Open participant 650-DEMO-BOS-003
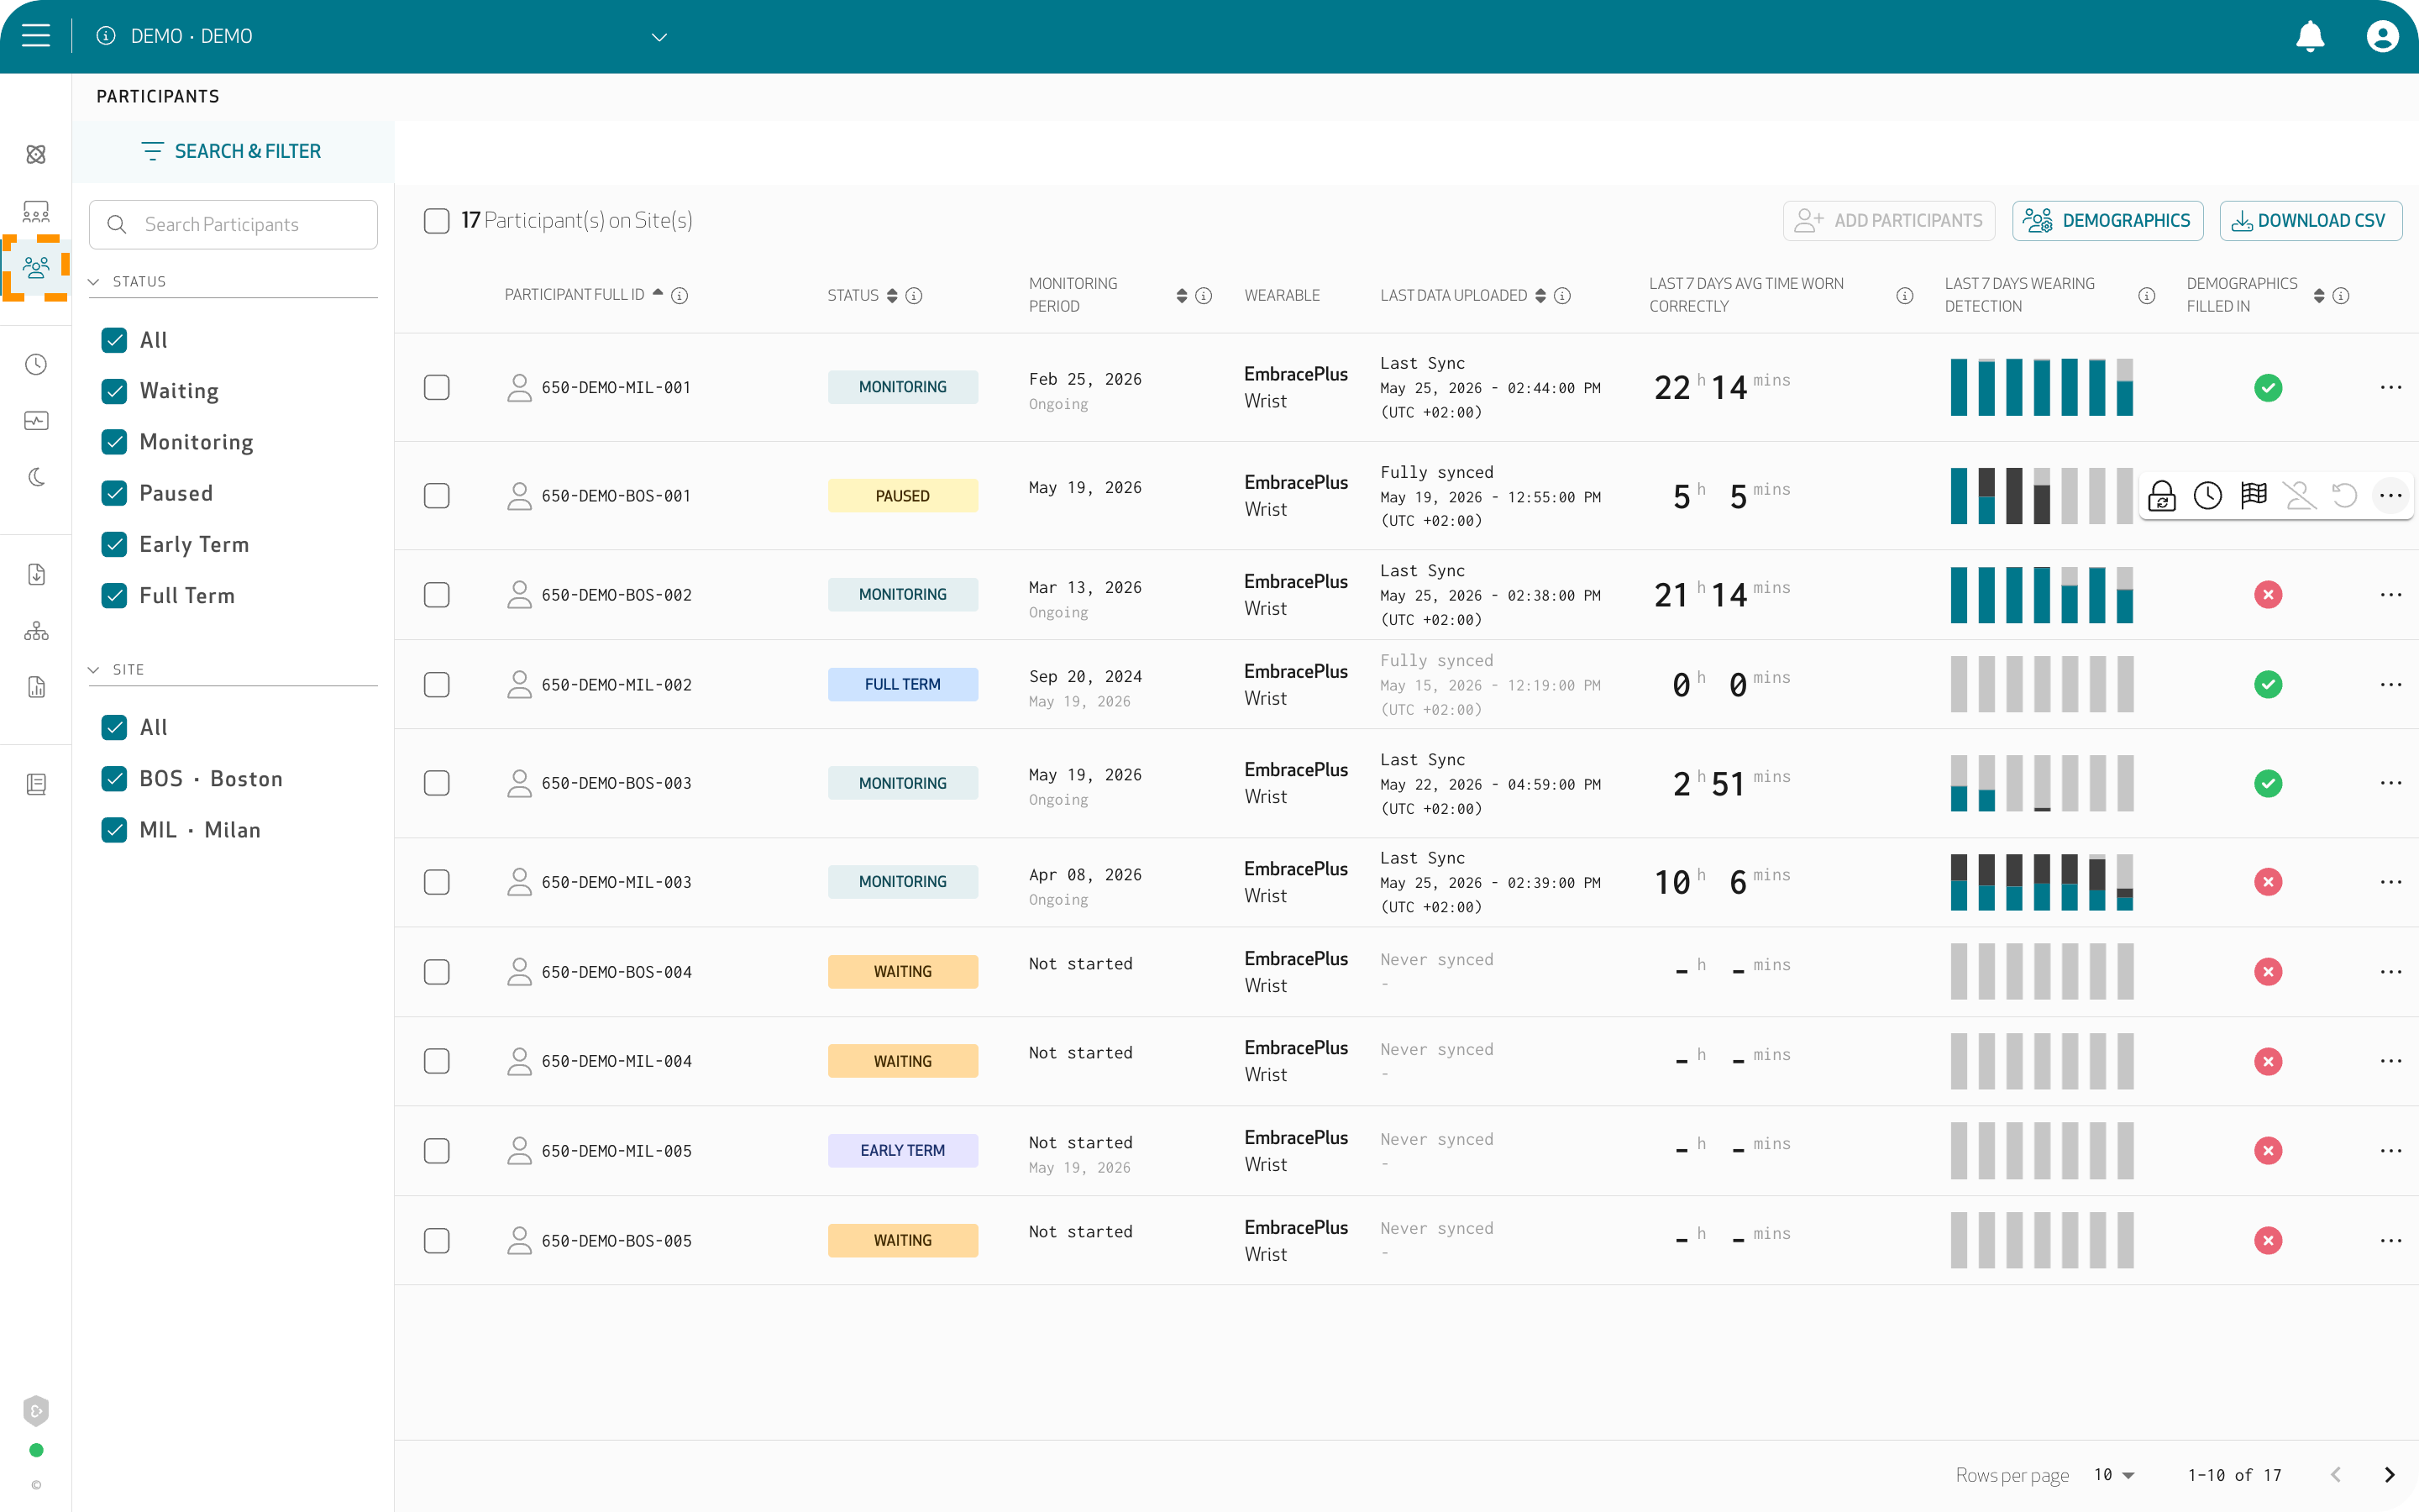2419x1512 pixels. pyautogui.click(x=616, y=783)
